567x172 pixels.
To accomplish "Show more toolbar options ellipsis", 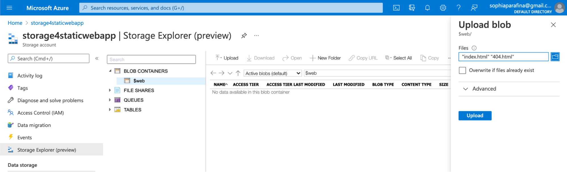I will (449, 58).
